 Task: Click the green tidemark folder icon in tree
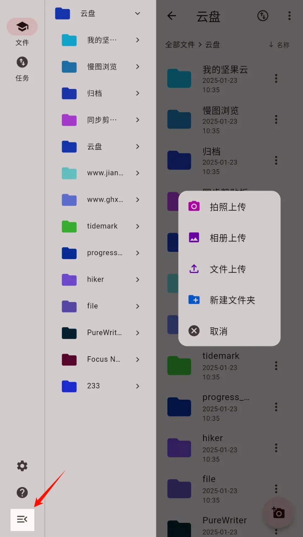pos(69,226)
